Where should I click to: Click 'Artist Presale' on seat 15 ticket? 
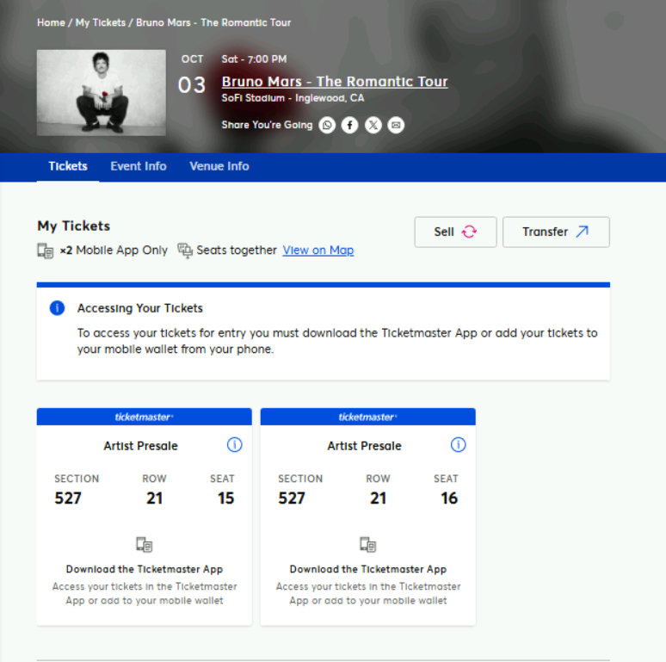140,446
